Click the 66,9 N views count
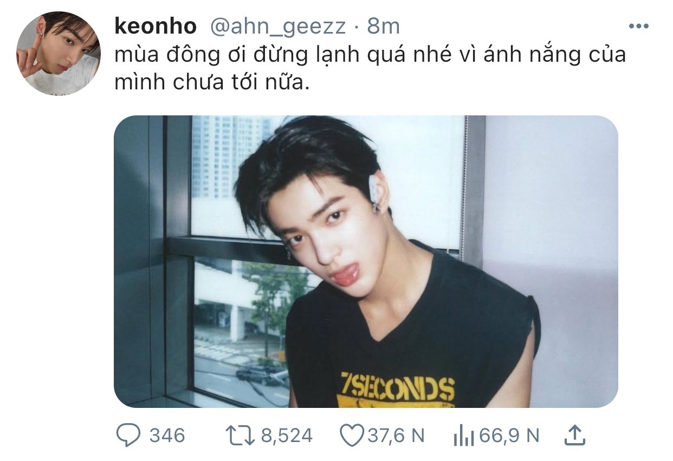This screenshot has height=461, width=673. (508, 436)
